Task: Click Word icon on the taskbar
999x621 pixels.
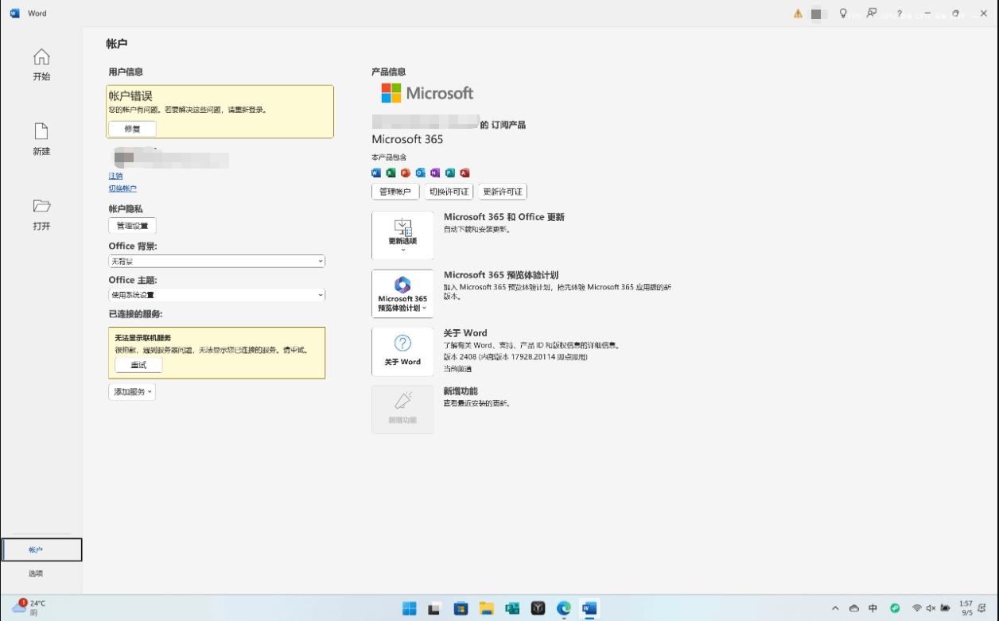Action: 589,608
